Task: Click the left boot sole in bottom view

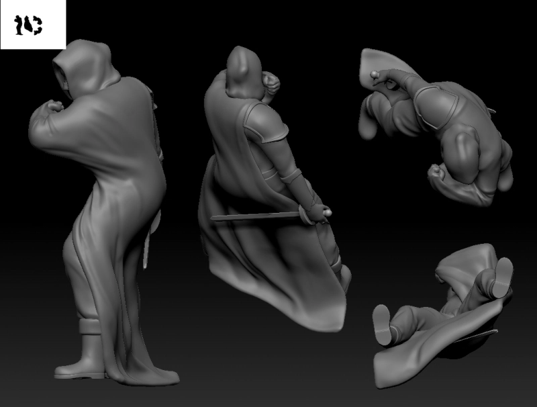Action: pos(381,325)
